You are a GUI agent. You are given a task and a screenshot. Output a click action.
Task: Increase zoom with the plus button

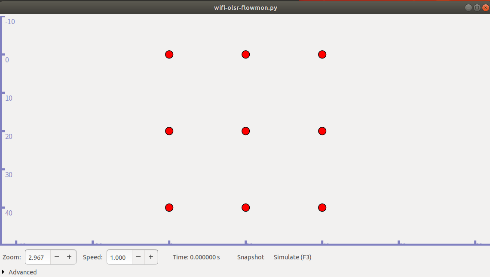[x=69, y=257]
